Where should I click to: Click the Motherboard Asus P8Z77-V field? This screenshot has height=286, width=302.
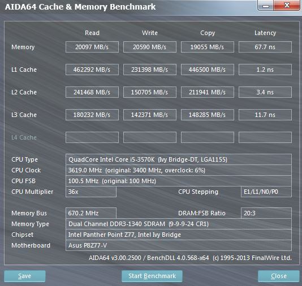point(179,245)
